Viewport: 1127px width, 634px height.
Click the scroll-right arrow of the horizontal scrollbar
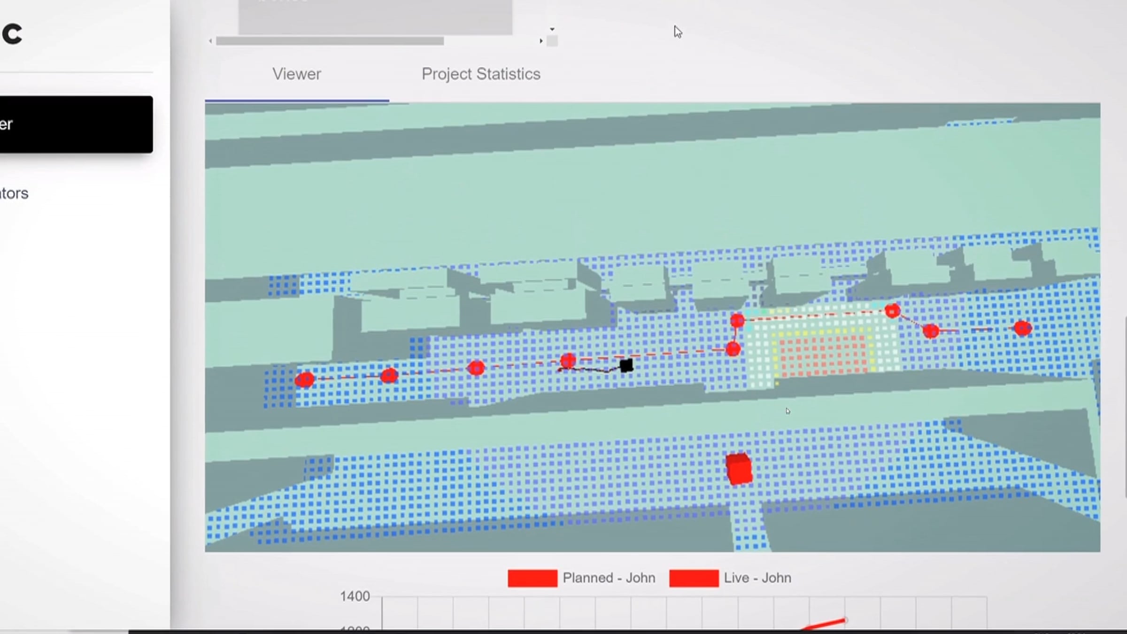[x=541, y=41]
